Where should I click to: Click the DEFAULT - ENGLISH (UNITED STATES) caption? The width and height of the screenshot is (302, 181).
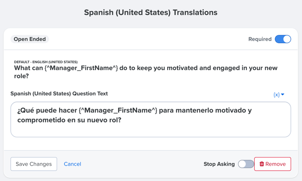[46, 62]
